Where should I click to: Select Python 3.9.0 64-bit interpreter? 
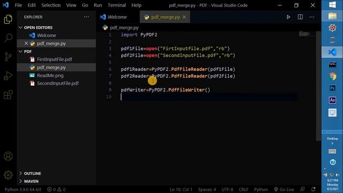23,189
